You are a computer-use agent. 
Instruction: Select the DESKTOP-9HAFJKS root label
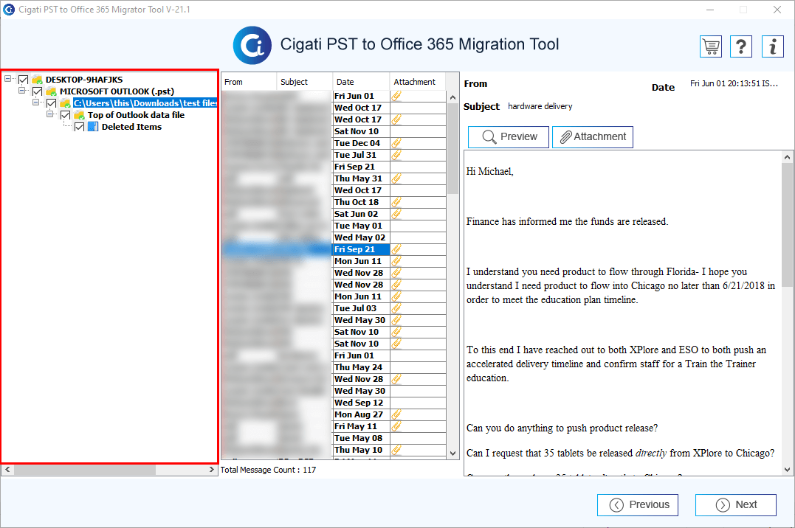[x=84, y=80]
